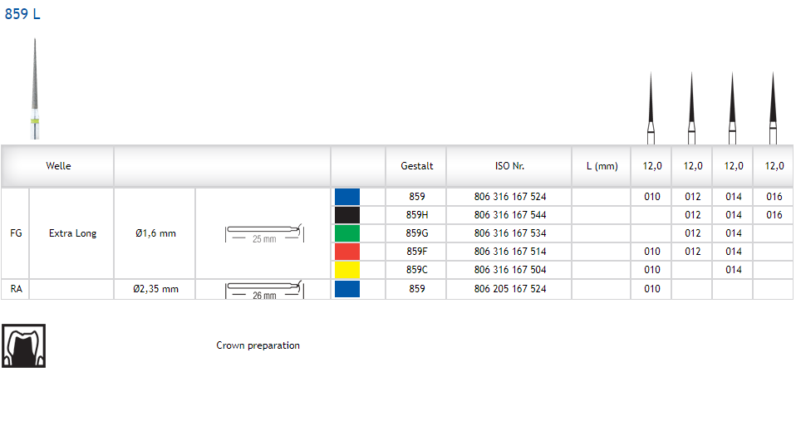
Task: Click the 26 mm RA shank diagram
Action: pyautogui.click(x=263, y=290)
